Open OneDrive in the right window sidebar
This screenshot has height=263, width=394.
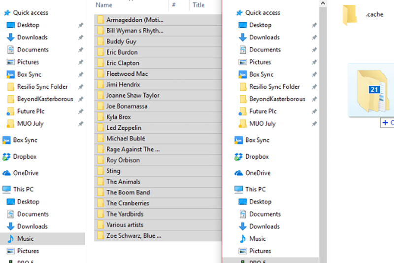click(258, 173)
